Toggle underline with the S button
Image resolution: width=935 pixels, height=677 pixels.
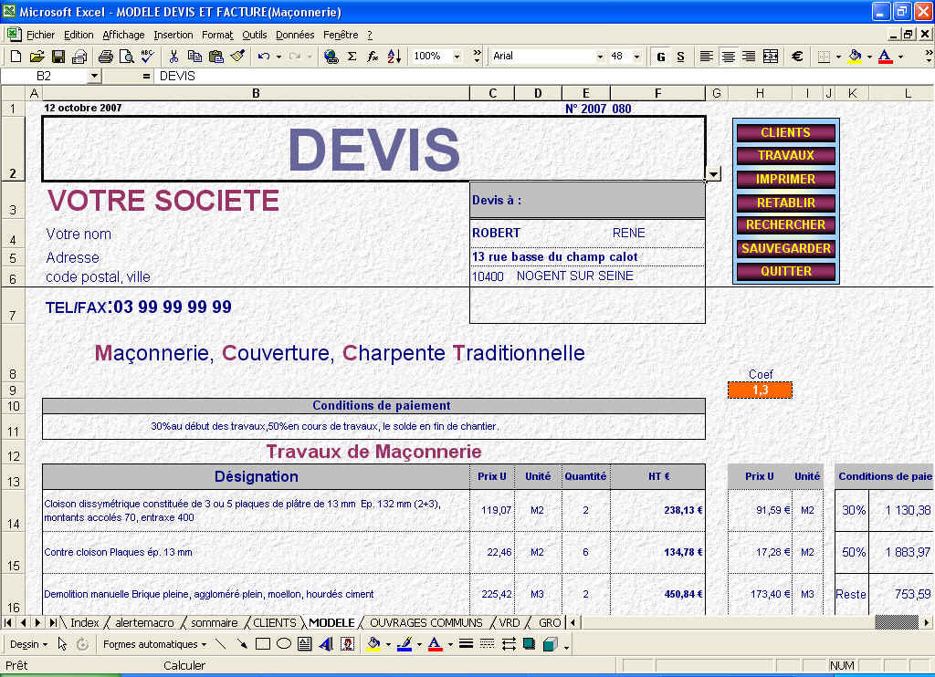pos(680,56)
